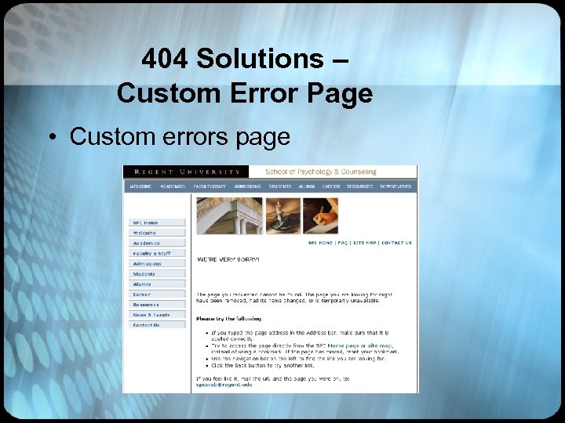Screen dimensions: 565x423
Task: Click the WE'RE VERY SORRY! heading
Action: pyautogui.click(x=228, y=259)
